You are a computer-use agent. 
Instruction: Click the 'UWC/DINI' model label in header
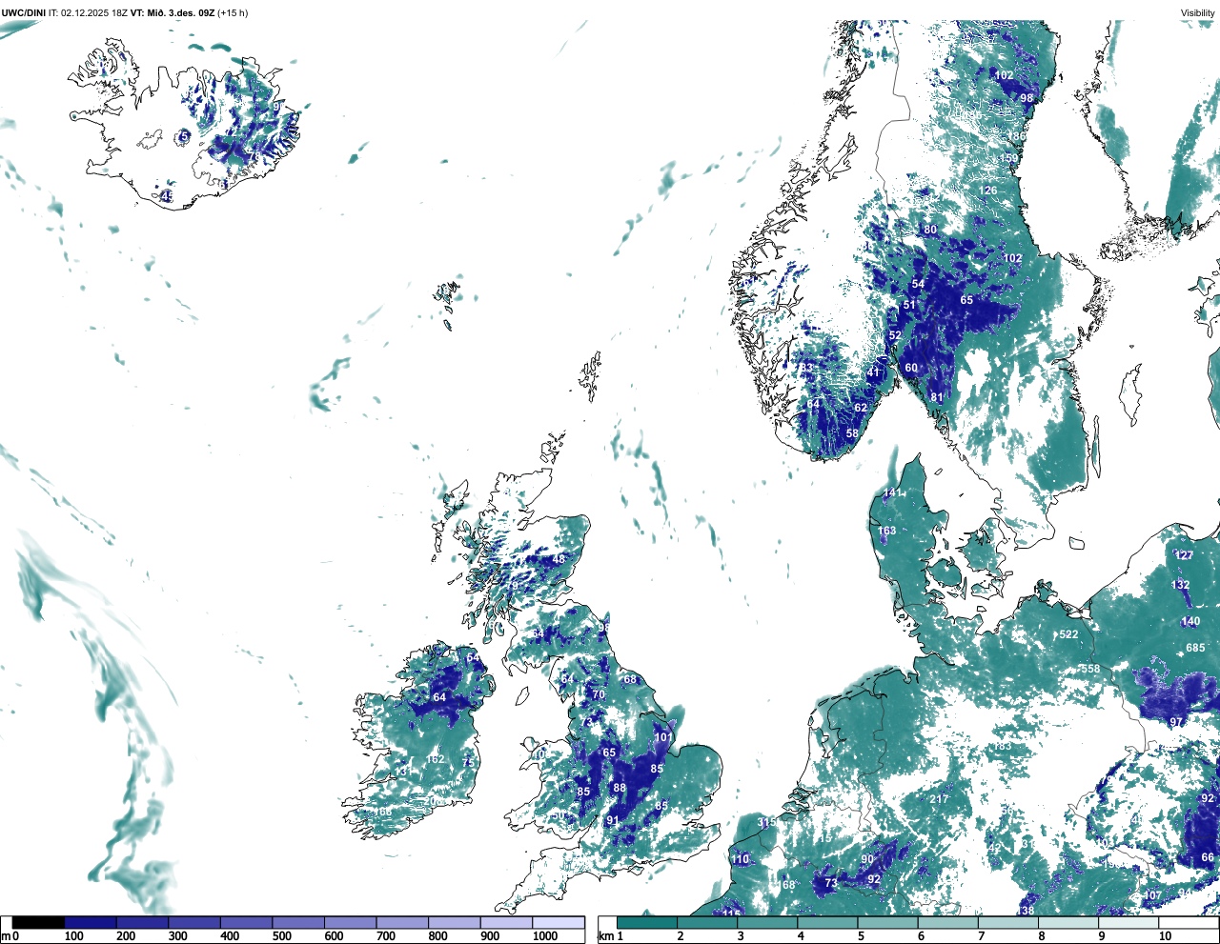24,12
